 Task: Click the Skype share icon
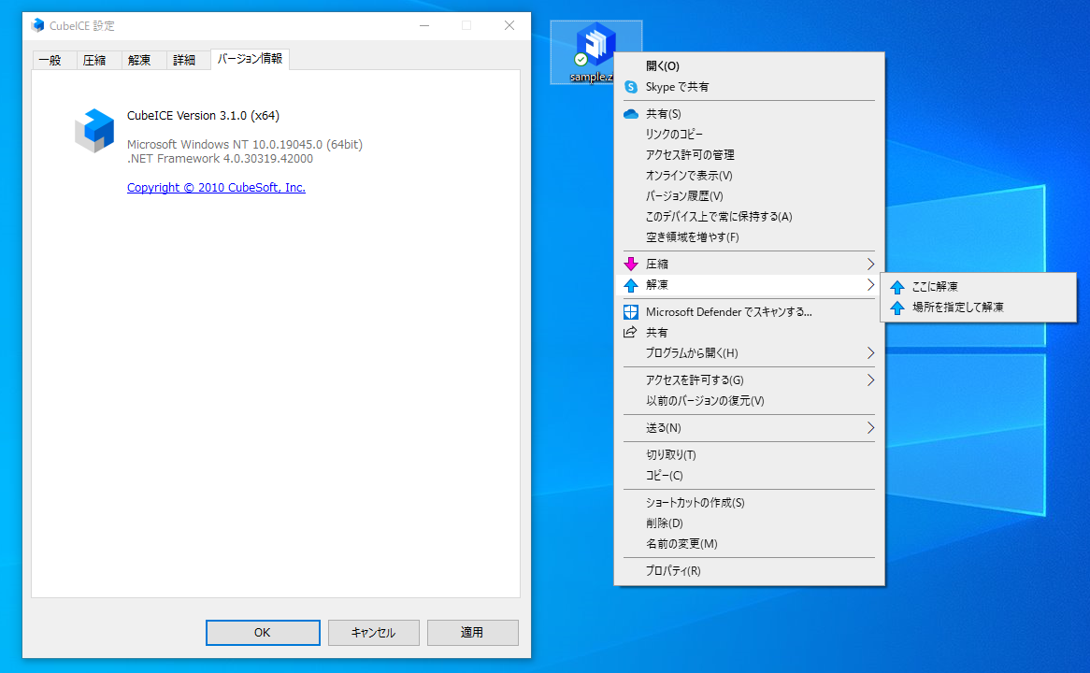[632, 86]
